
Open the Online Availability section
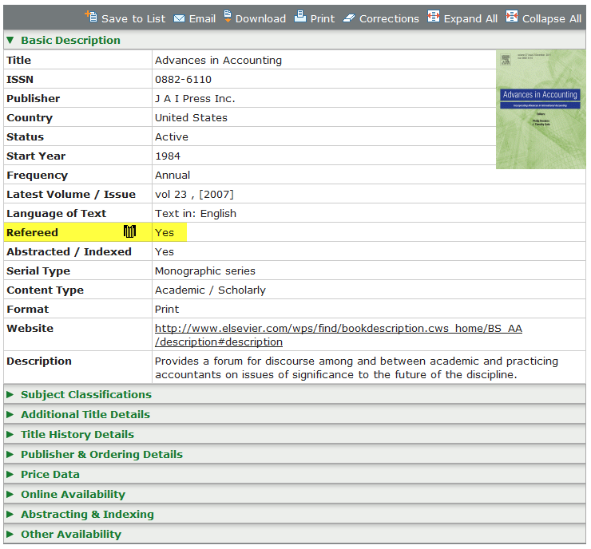click(73, 494)
